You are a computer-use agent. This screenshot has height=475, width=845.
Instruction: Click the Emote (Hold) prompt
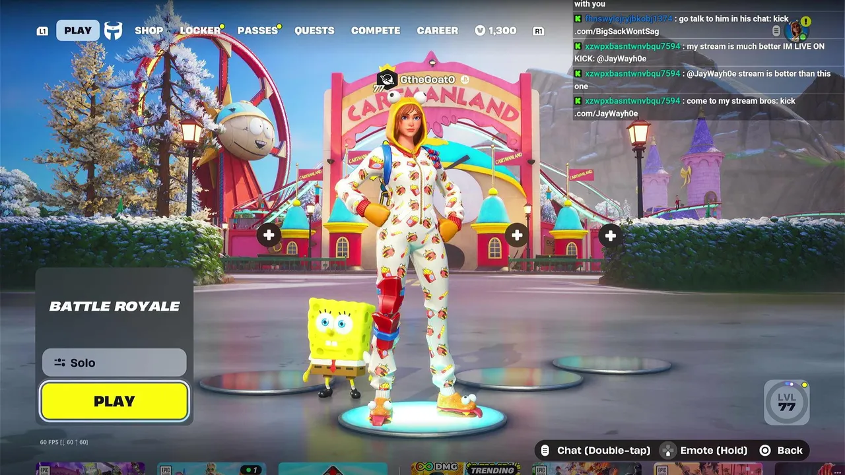pos(705,451)
